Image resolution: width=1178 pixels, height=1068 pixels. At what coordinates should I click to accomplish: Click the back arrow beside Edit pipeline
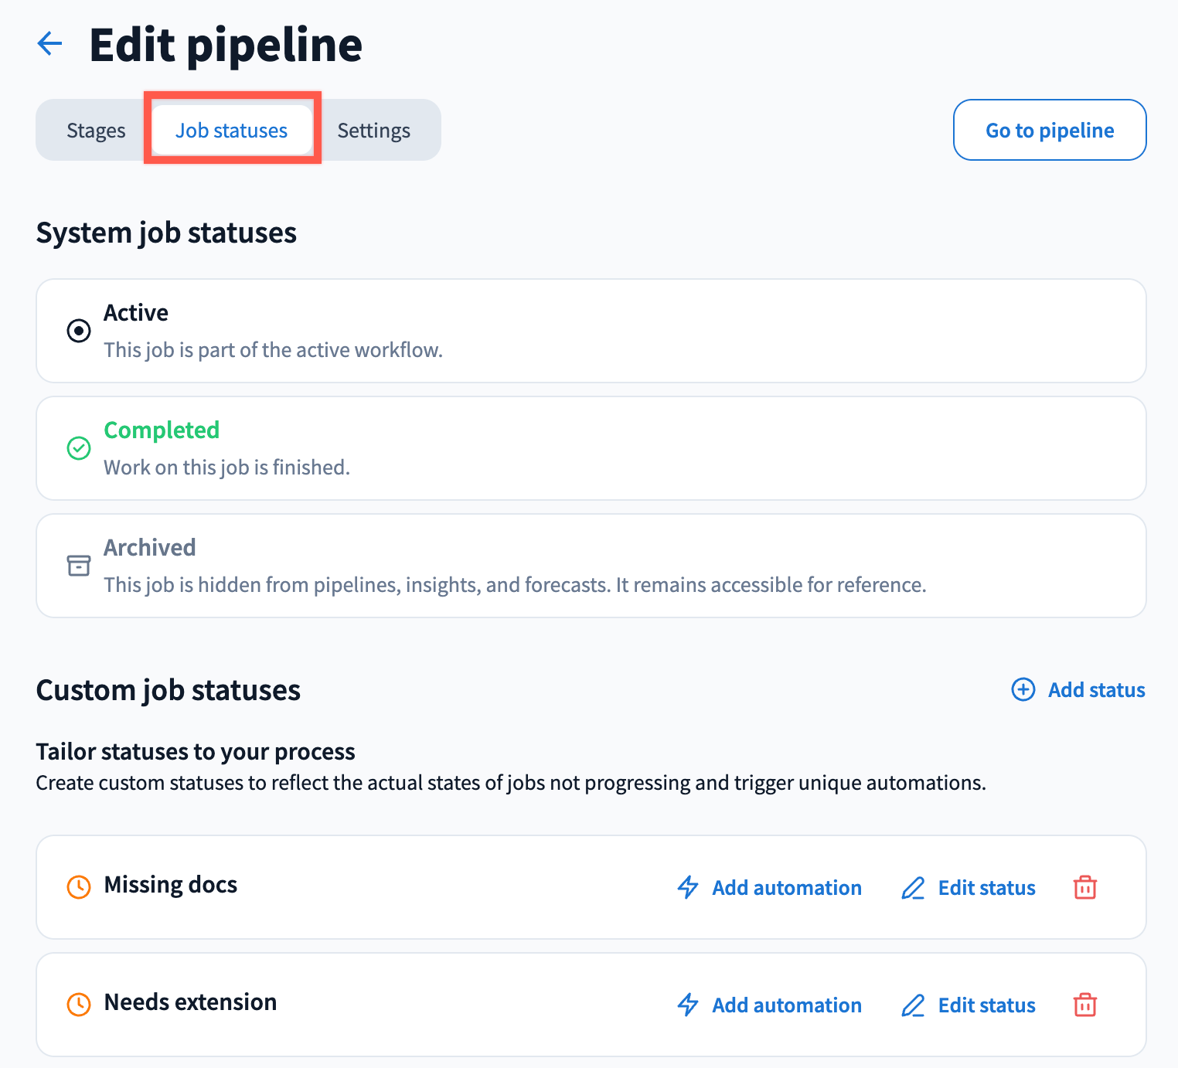coord(50,44)
